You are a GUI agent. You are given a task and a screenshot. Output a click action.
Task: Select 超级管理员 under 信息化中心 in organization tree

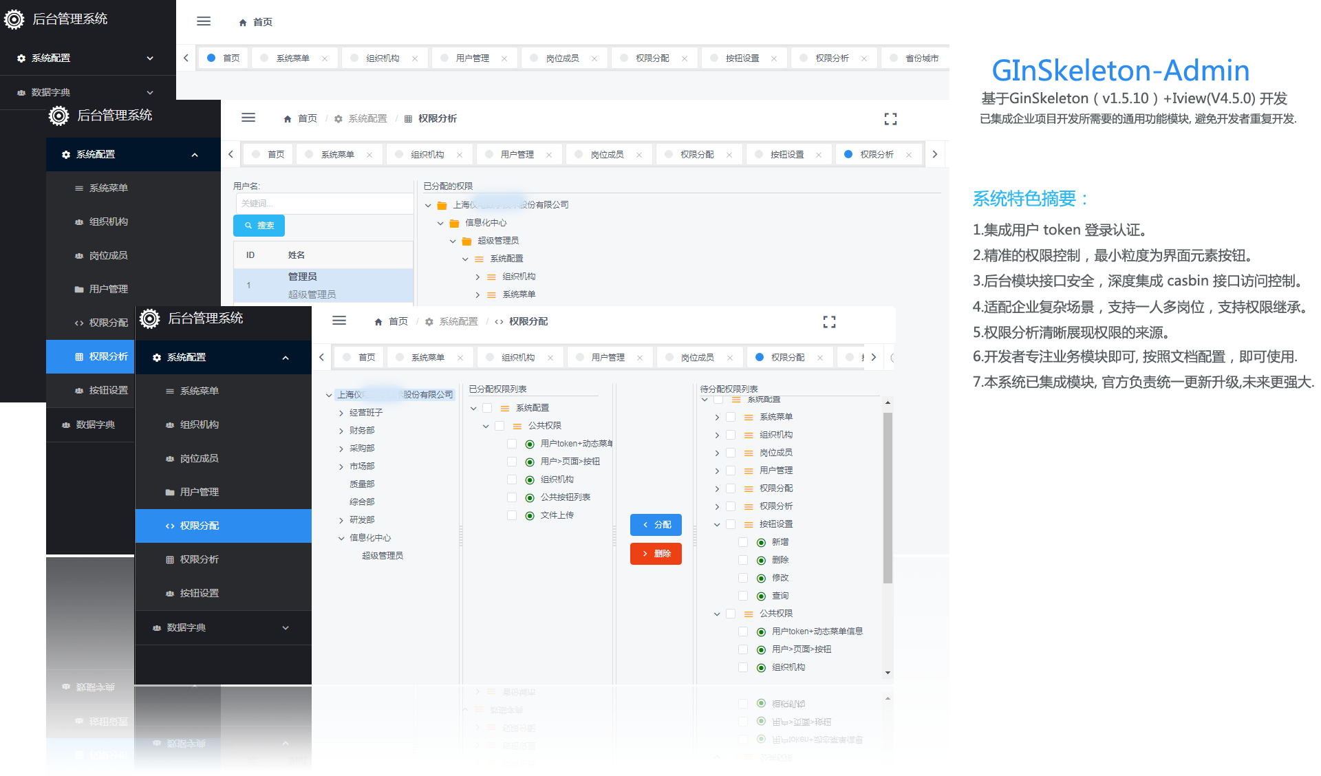[x=382, y=556]
